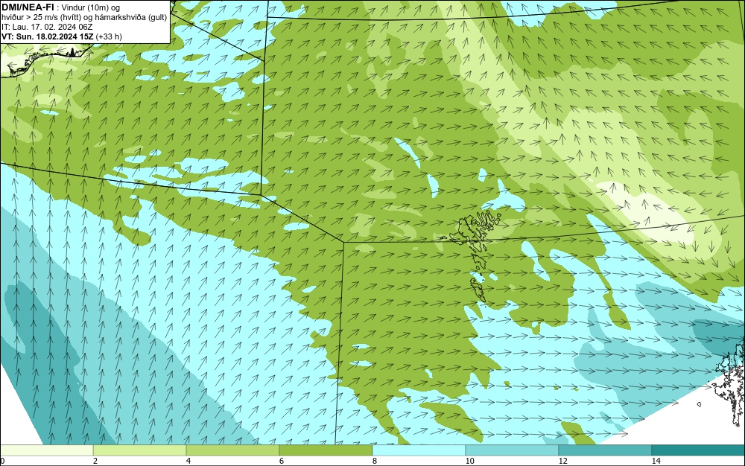Image resolution: width=745 pixels, height=466 pixels.
Task: Click the forecast valid time VT line
Action: (61, 36)
